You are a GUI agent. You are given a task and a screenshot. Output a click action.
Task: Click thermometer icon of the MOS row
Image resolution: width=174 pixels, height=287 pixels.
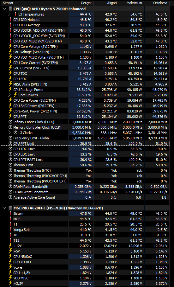coord(10,219)
